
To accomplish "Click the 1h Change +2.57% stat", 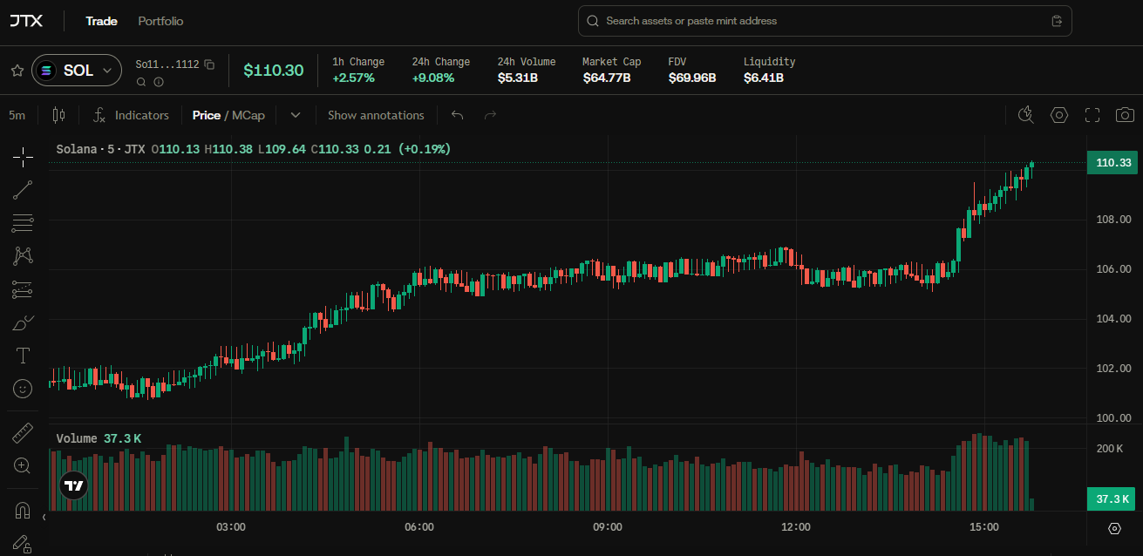I will click(358, 70).
